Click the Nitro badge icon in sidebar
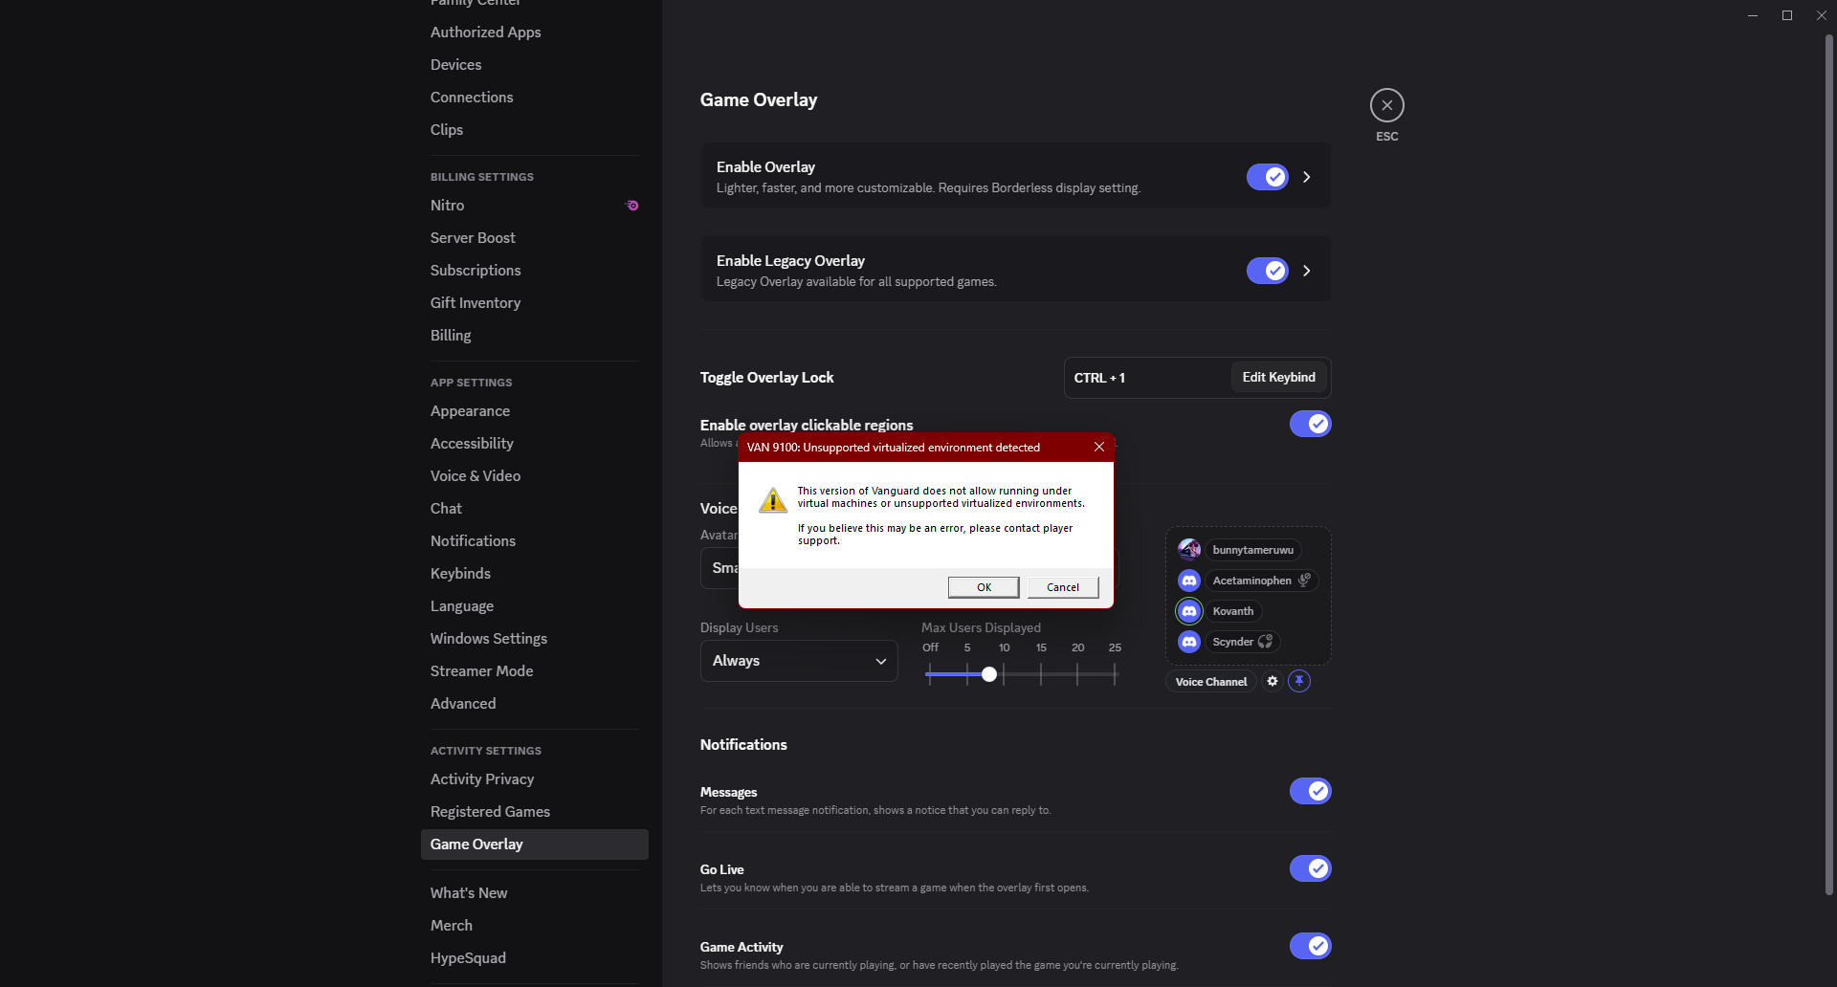The image size is (1837, 987). pyautogui.click(x=632, y=206)
